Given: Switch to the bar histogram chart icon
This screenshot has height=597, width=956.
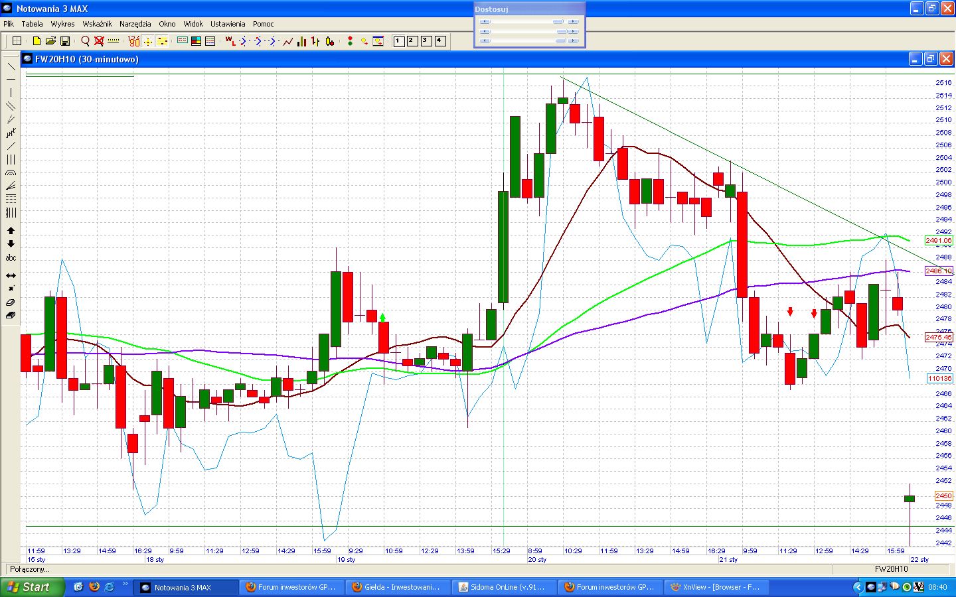Looking at the screenshot, I should (x=302, y=41).
